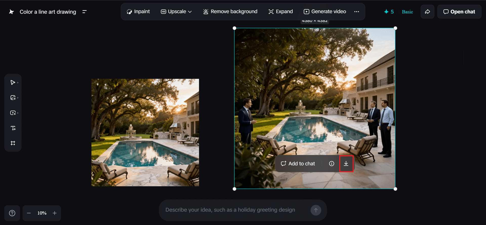
Task: Select the frame/artboard tool
Action: pyautogui.click(x=13, y=143)
